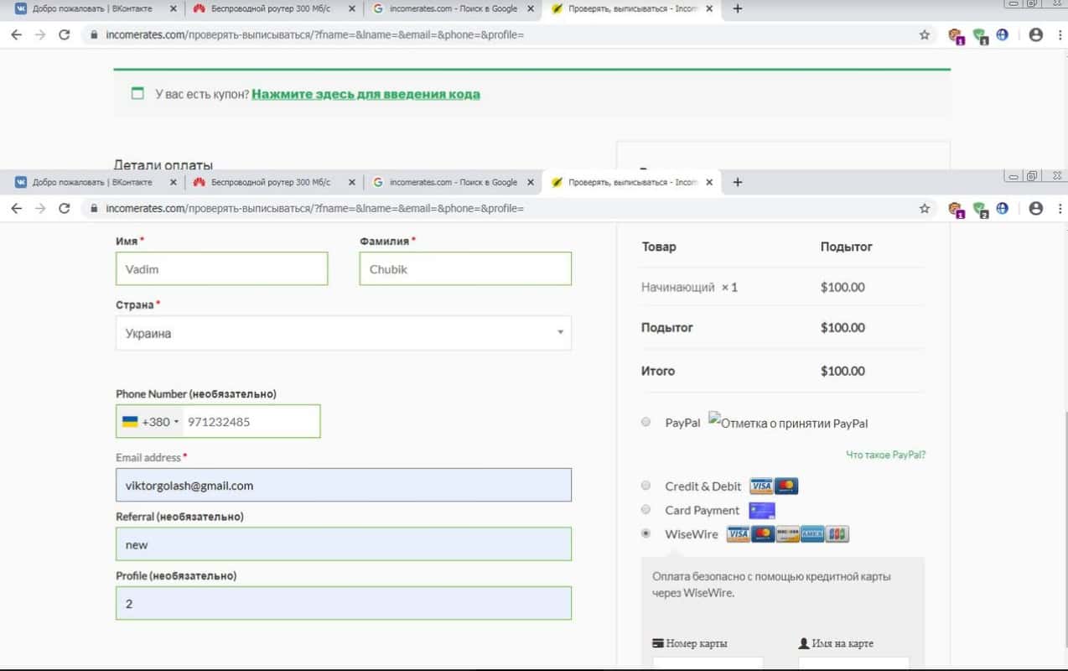Click the Amex logo in the WiseWire row

[812, 534]
